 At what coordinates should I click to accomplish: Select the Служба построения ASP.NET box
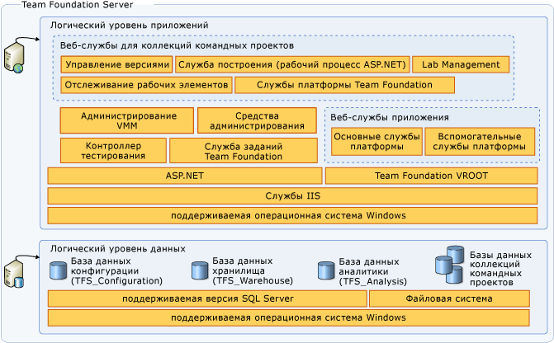292,64
